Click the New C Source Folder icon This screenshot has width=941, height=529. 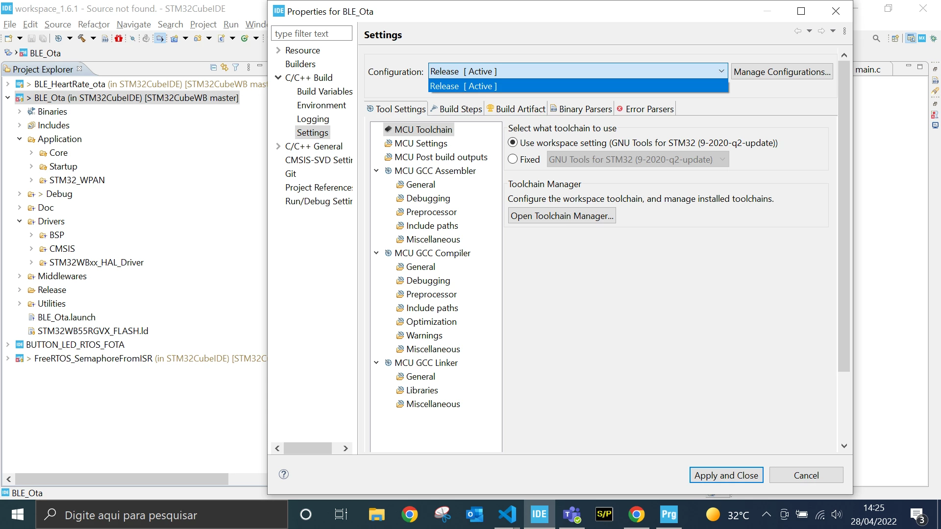coord(198,38)
